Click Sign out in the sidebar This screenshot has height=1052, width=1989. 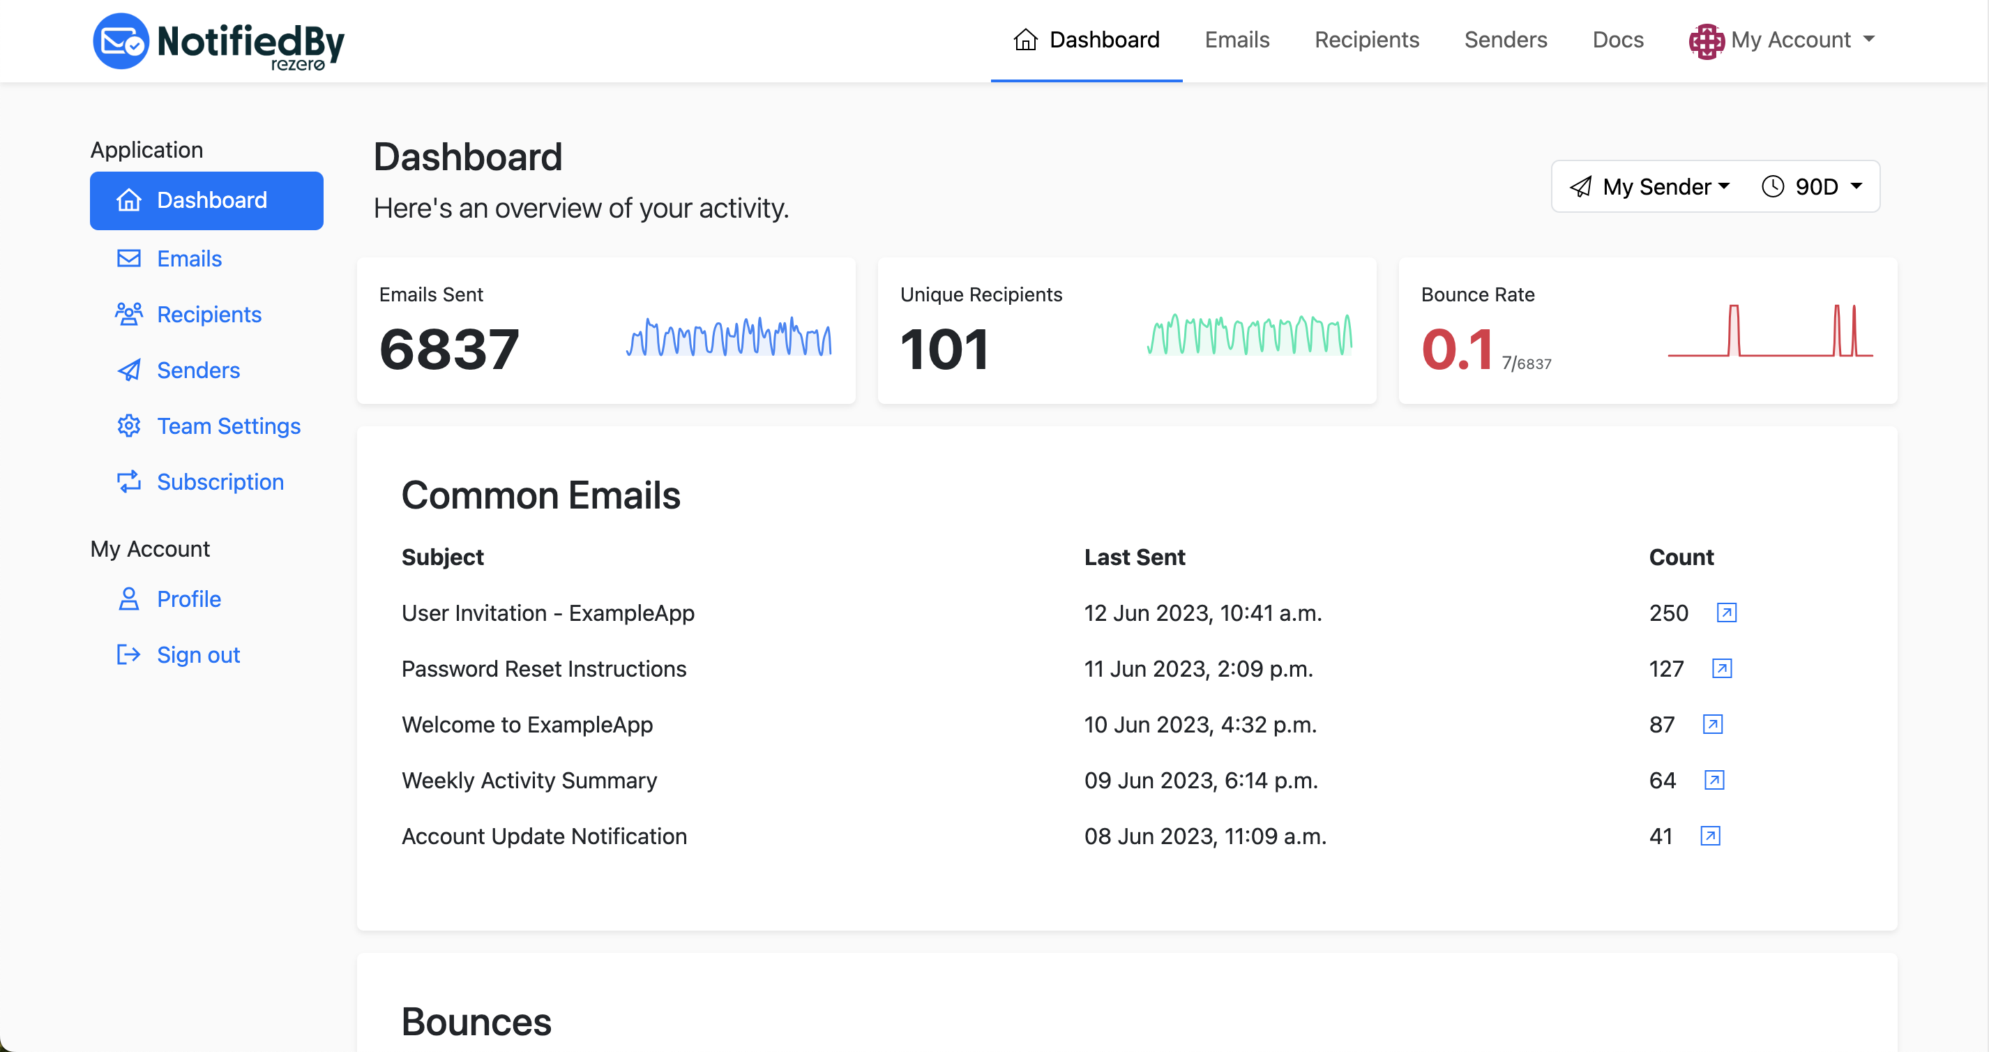click(199, 654)
